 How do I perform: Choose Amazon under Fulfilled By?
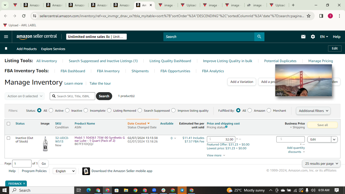point(250,110)
